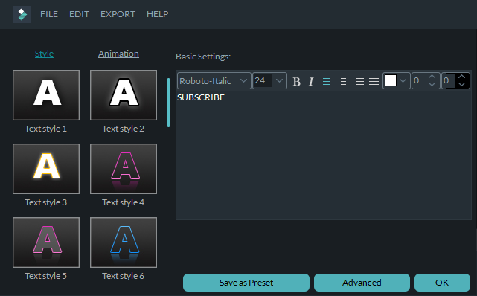Switch to the Animation tab
Viewport: 477px width, 296px height.
pos(118,54)
